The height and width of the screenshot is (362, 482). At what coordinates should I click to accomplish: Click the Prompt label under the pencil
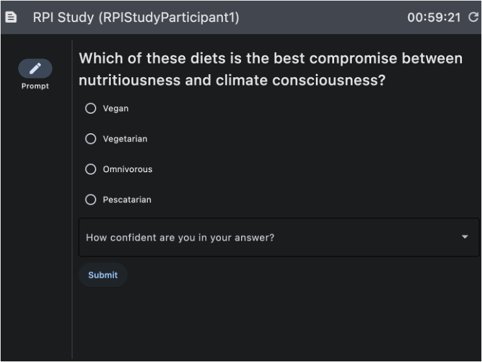point(35,86)
